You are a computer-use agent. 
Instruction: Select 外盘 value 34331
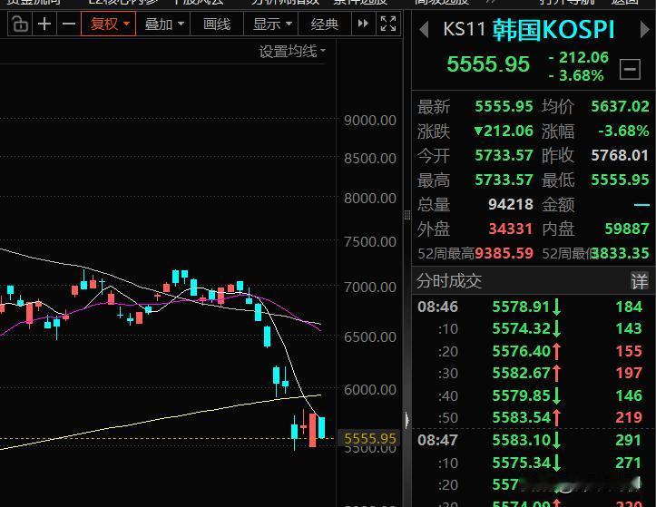pos(511,229)
